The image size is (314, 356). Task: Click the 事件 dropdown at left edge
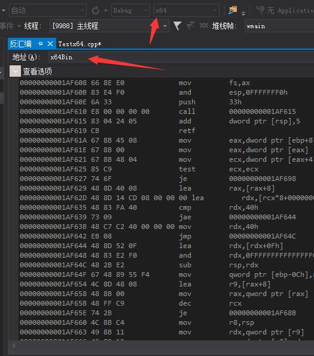(x=10, y=26)
